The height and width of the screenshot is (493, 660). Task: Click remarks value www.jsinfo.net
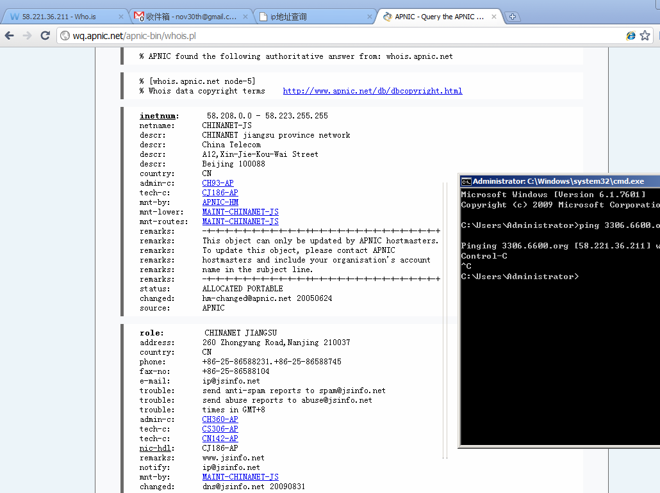(x=233, y=458)
